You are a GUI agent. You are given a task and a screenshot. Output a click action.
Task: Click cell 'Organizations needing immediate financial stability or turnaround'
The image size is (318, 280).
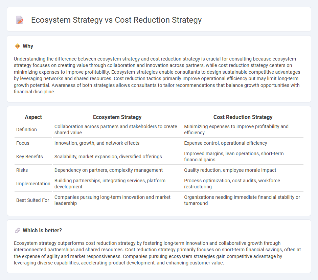pyautogui.click(x=243, y=200)
